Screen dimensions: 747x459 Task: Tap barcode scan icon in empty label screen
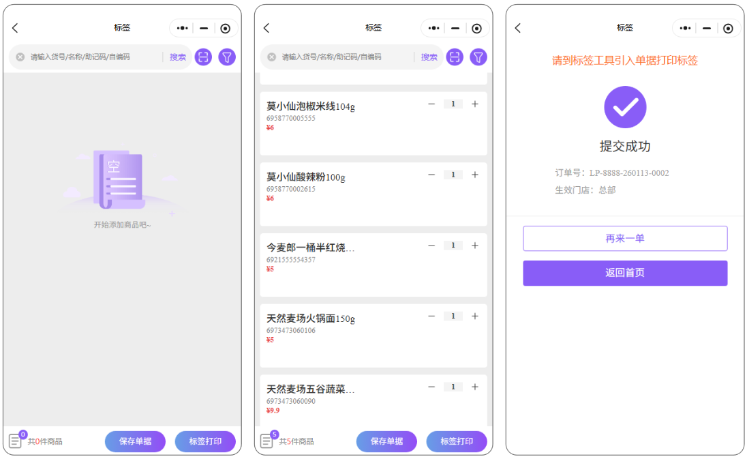coord(203,57)
